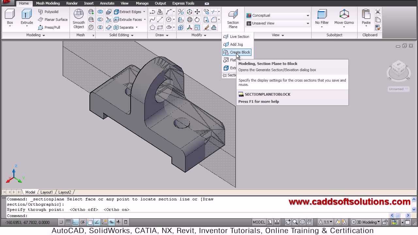Click the Match Properties paintbrush icon in Clipboard
The image size is (418, 235).
tap(378, 27)
